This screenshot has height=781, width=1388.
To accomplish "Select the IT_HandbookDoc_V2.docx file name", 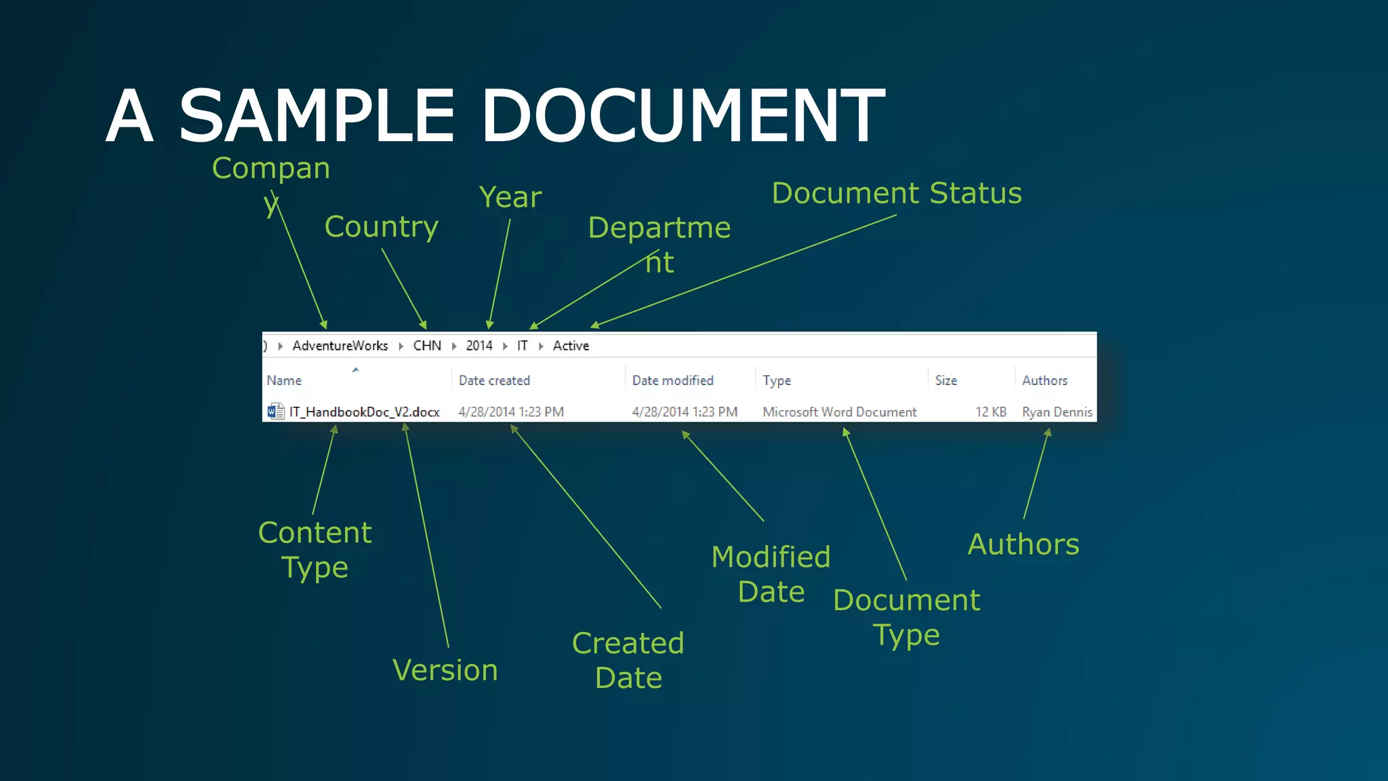I will pos(365,412).
